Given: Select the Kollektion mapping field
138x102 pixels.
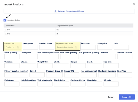Looking at the screenshot, I should pyautogui.click(x=12, y=84).
